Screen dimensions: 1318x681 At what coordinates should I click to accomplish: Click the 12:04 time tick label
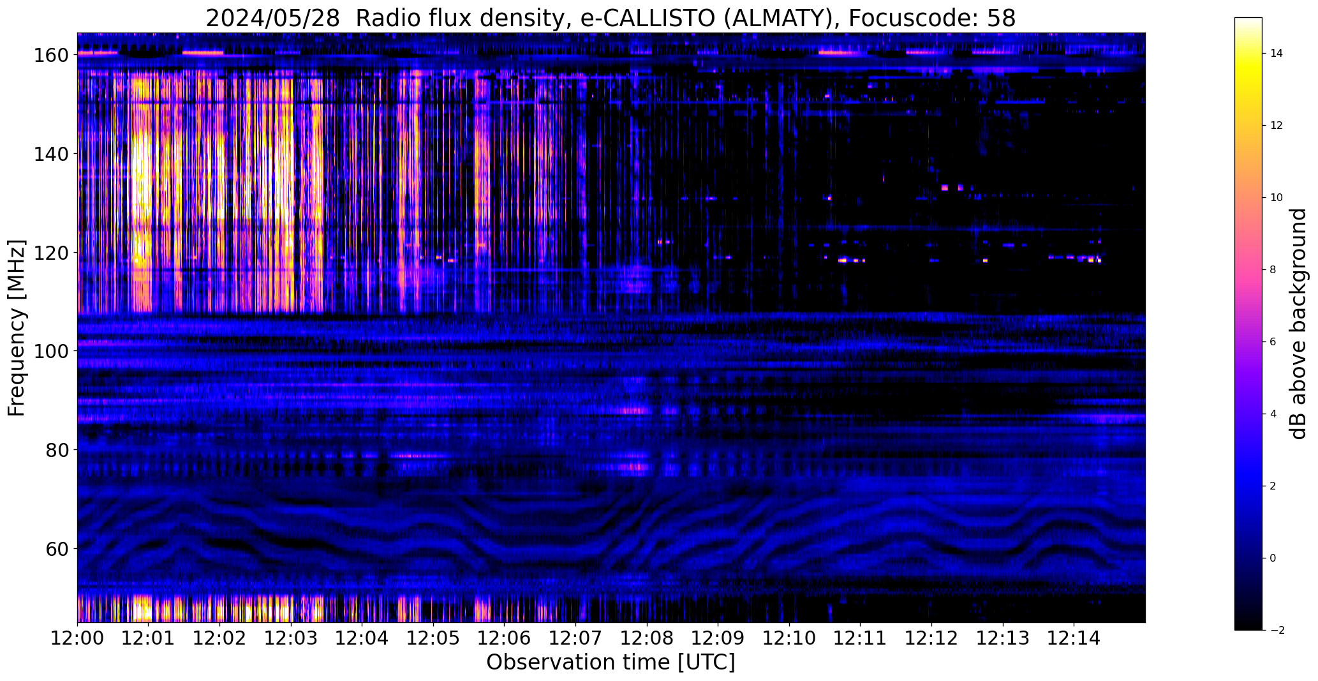tap(362, 638)
